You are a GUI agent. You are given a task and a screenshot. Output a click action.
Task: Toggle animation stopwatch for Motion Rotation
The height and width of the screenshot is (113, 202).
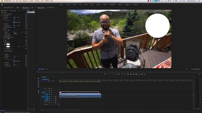pos(4,24)
